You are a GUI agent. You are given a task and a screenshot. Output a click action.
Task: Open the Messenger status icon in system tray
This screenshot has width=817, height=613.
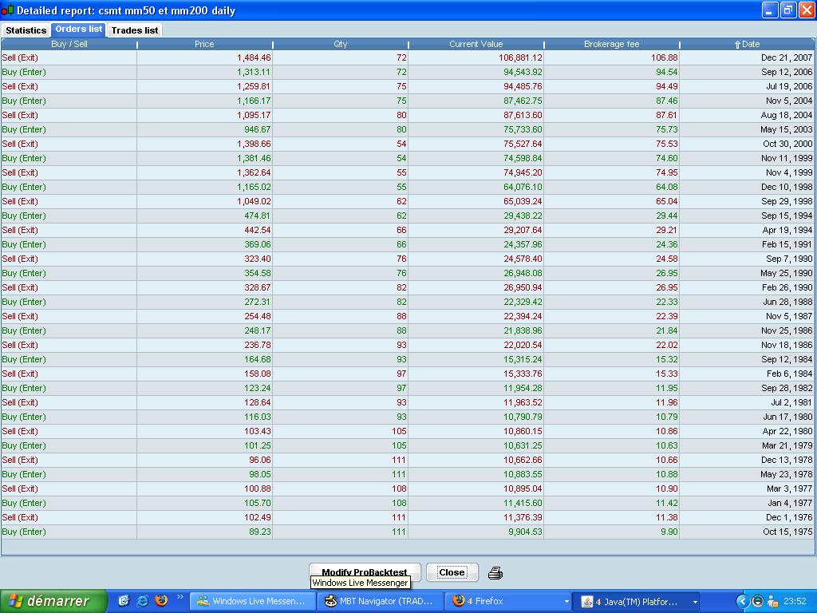tap(772, 601)
